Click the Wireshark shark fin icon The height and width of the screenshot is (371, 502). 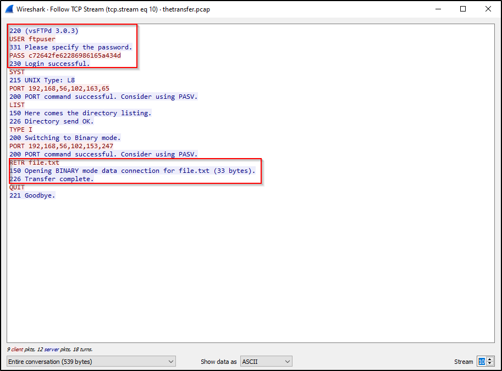tap(9, 9)
